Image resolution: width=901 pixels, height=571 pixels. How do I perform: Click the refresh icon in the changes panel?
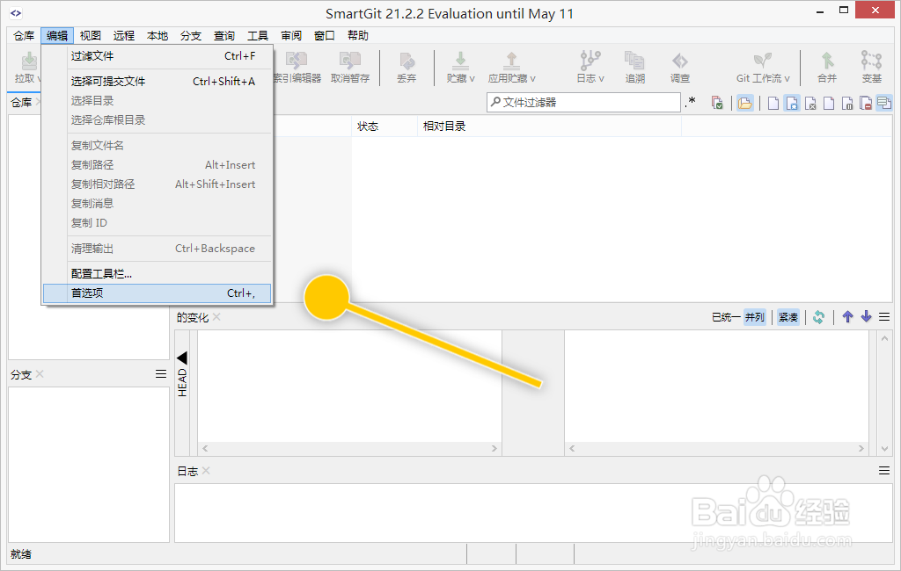coord(819,316)
